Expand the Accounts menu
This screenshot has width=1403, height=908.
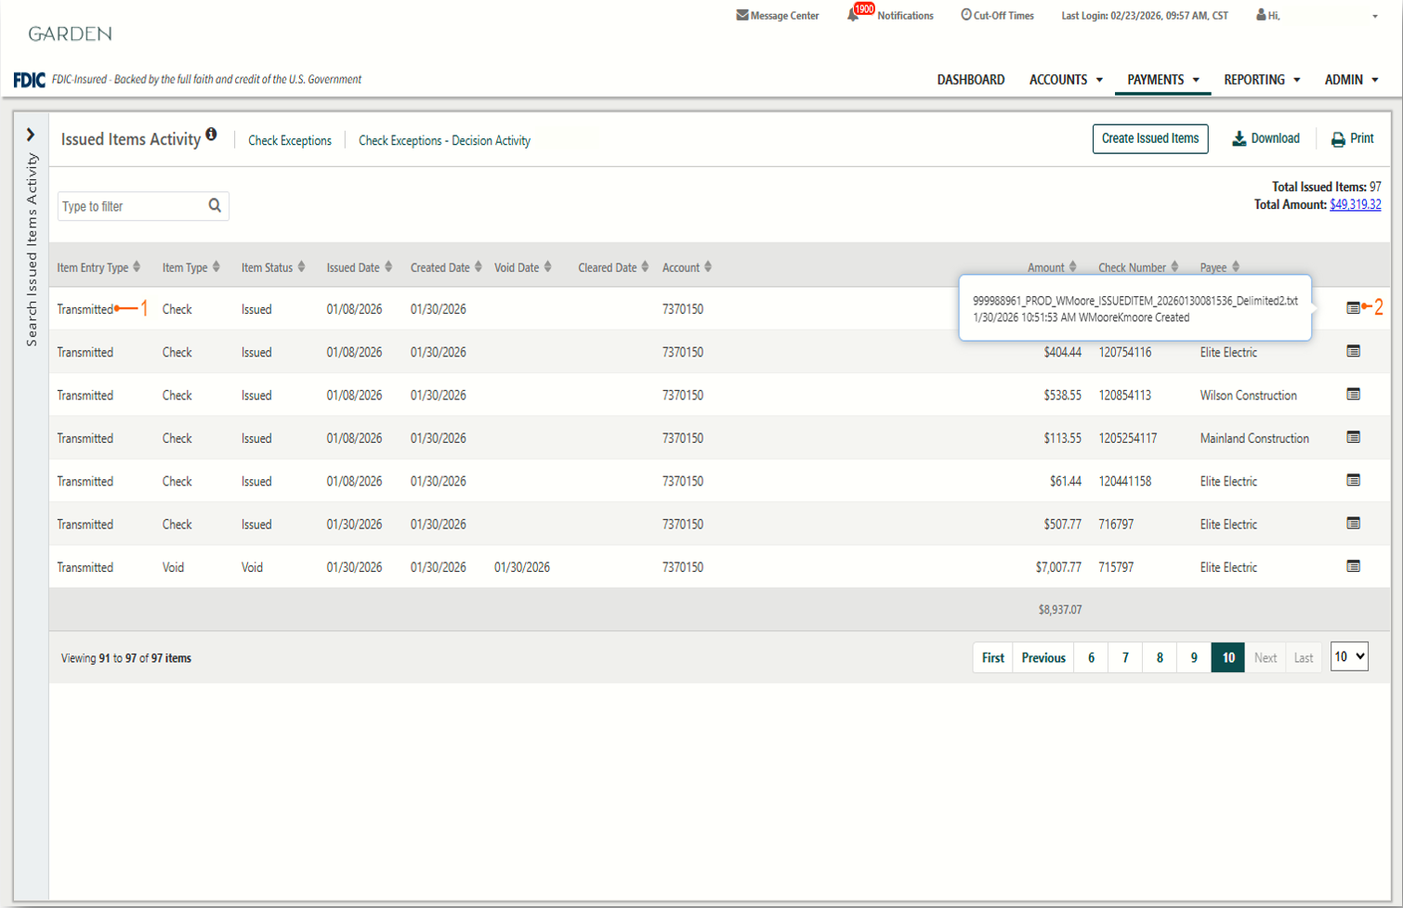coord(1066,80)
